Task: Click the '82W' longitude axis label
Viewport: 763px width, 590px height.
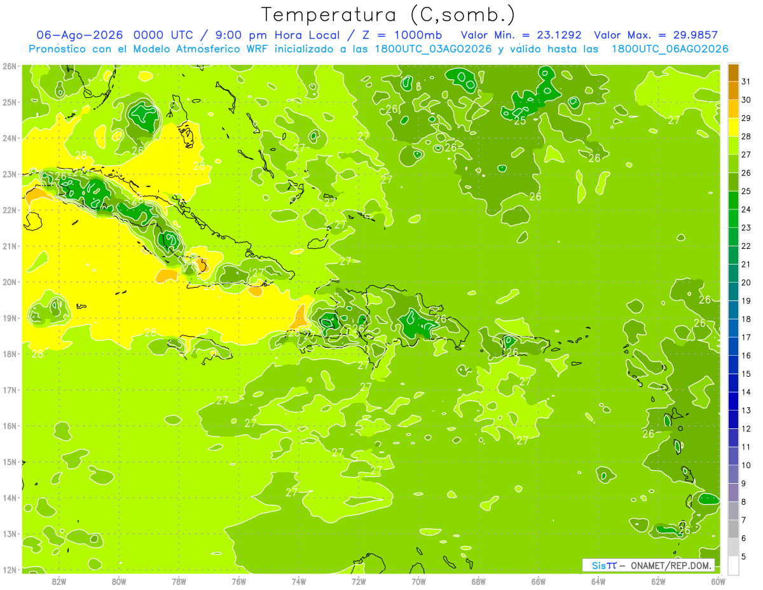Action: pos(58,581)
